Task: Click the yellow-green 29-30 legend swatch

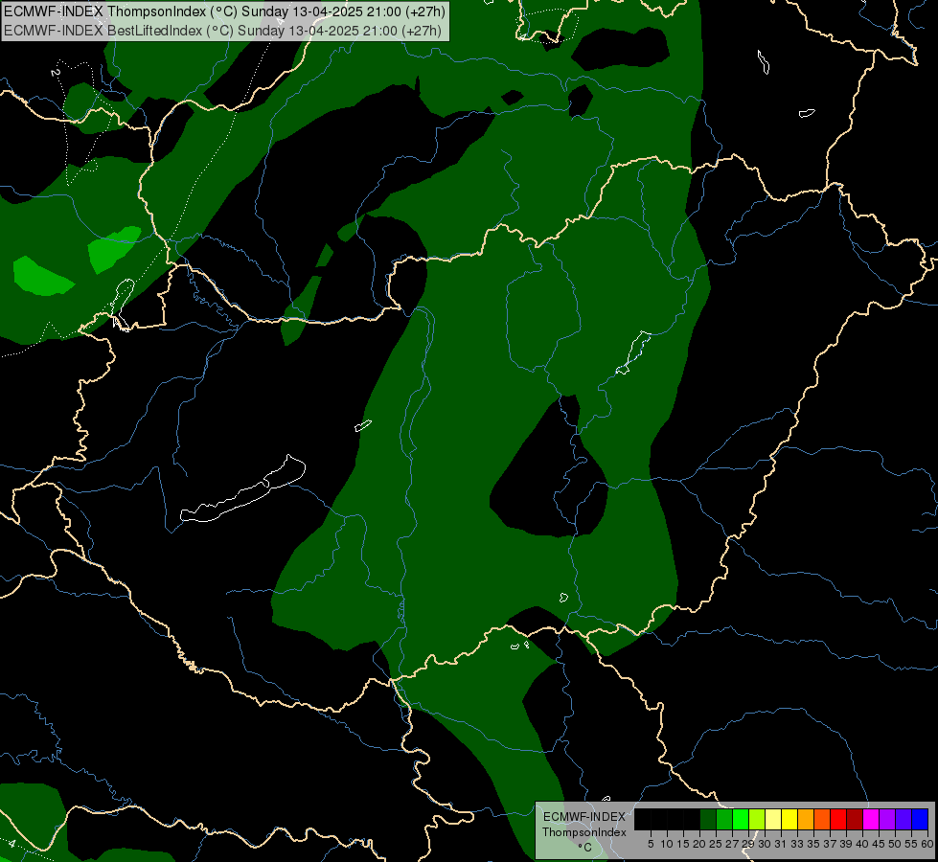Action: (x=757, y=819)
